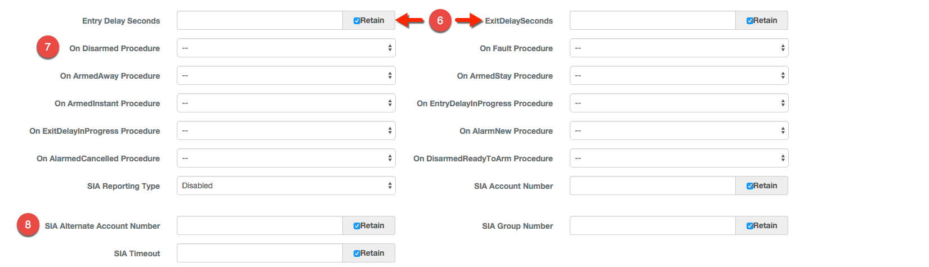The image size is (929, 267).
Task: Focus the SIA Timeout text field
Action: click(260, 254)
